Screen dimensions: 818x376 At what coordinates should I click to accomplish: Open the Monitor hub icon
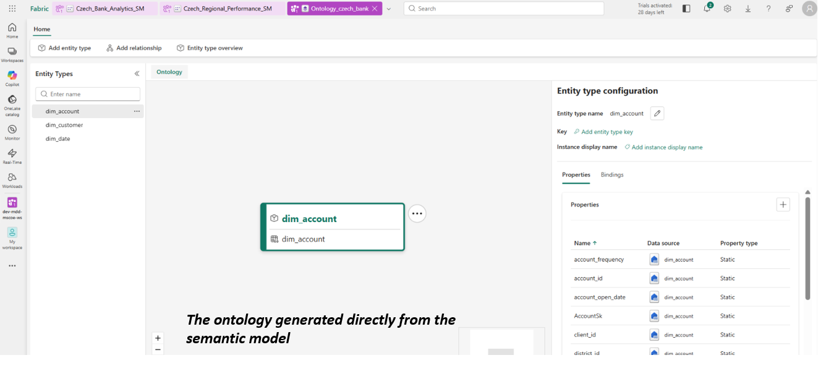[12, 130]
